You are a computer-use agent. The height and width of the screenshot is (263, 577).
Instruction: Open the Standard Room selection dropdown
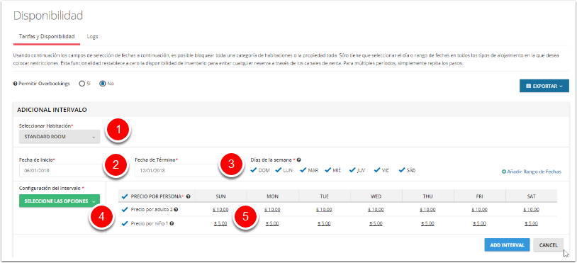[x=60, y=137]
